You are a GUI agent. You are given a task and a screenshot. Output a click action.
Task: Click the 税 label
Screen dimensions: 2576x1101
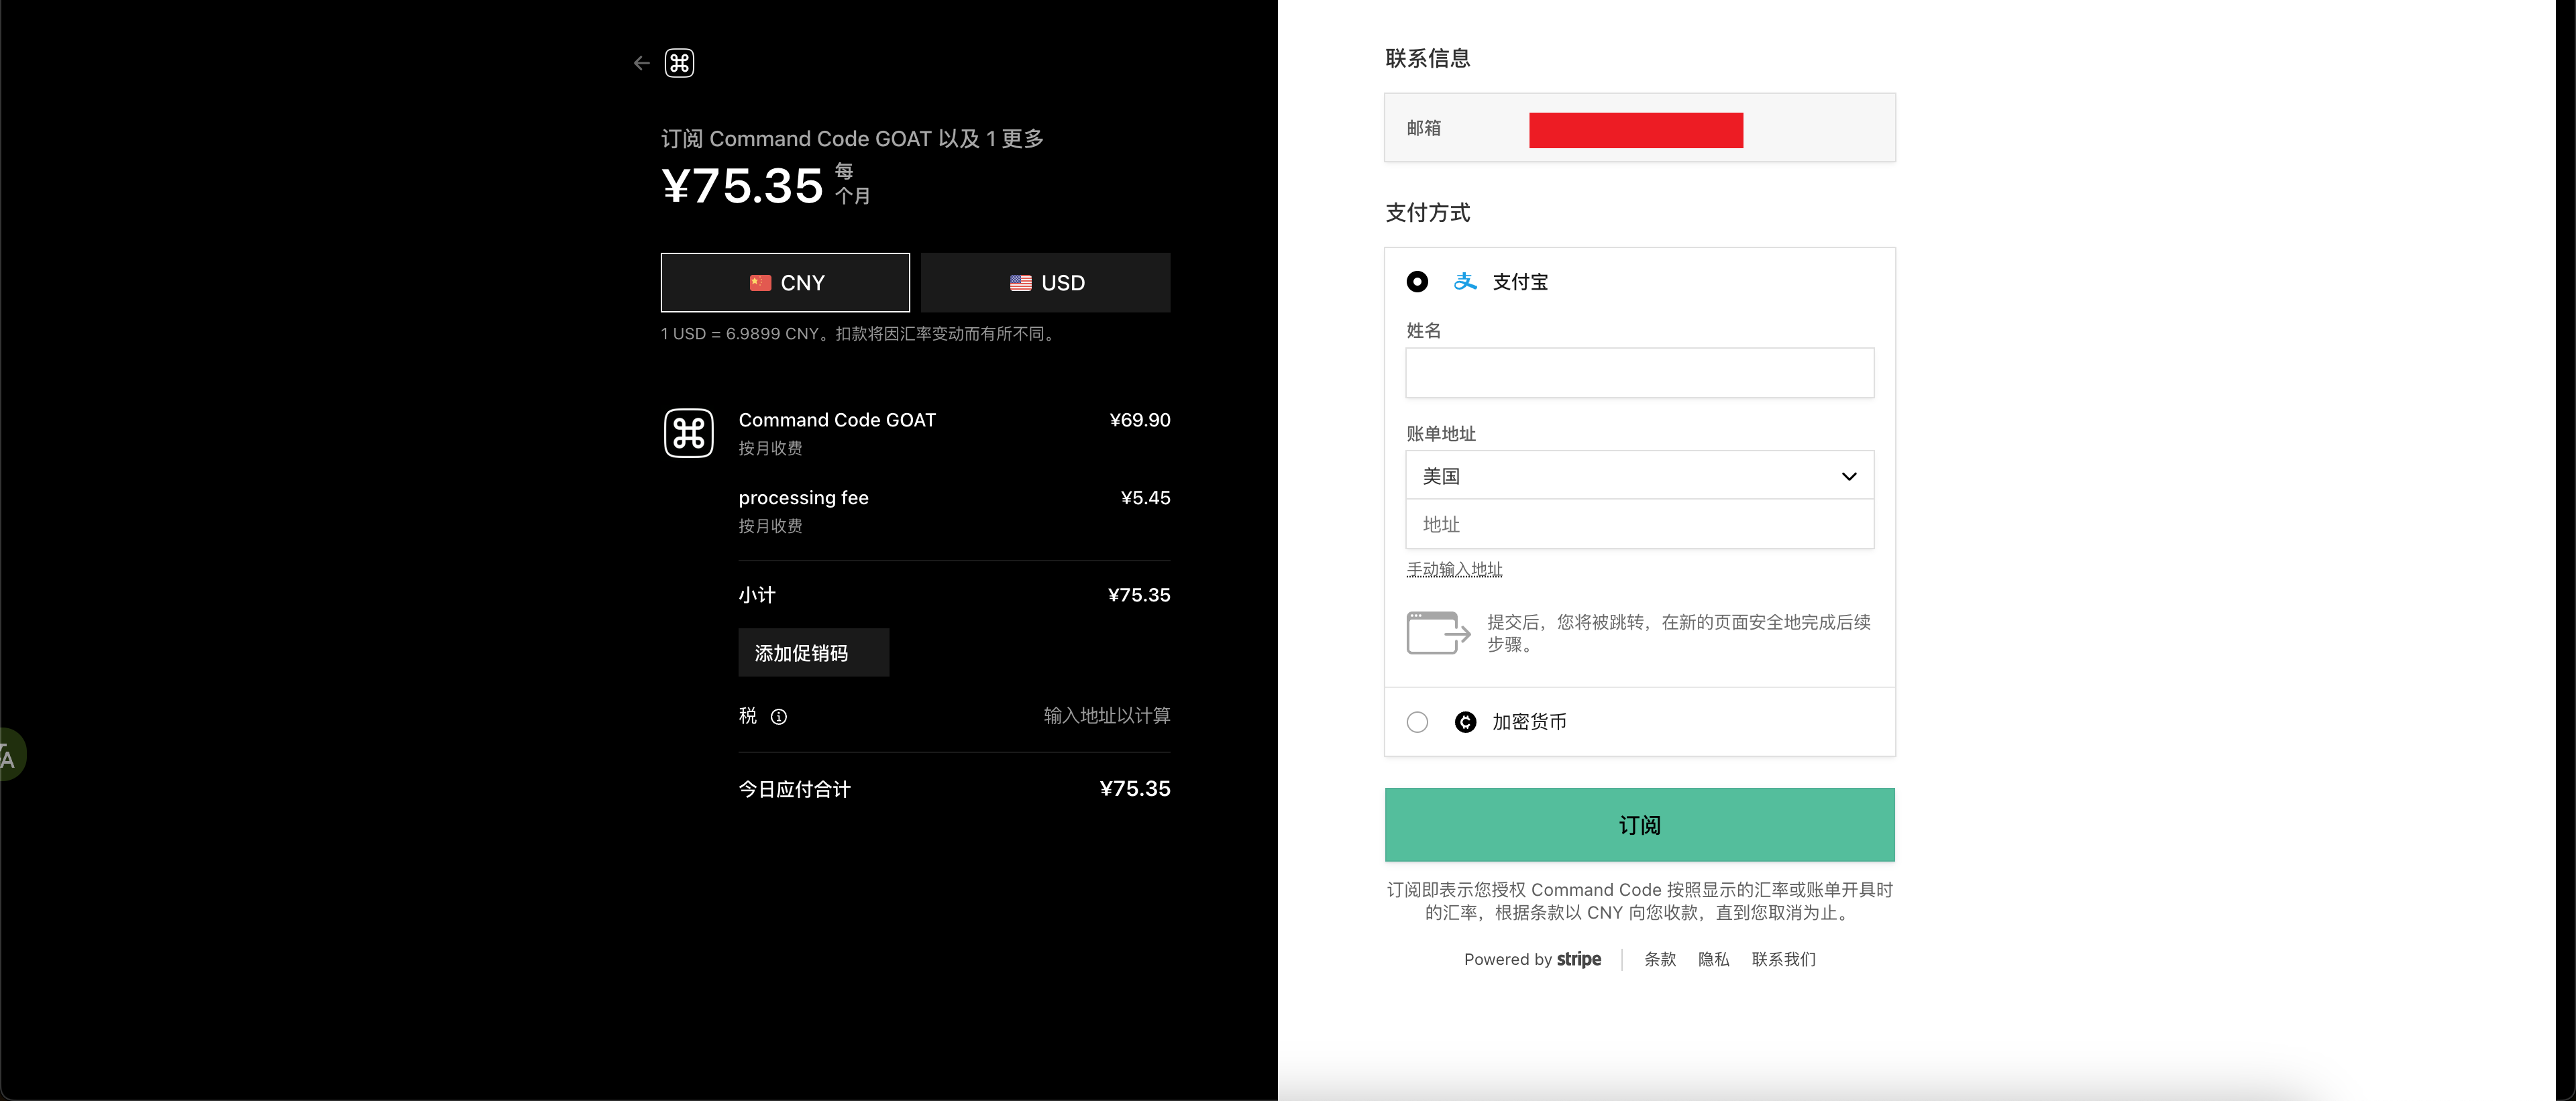coord(748,715)
